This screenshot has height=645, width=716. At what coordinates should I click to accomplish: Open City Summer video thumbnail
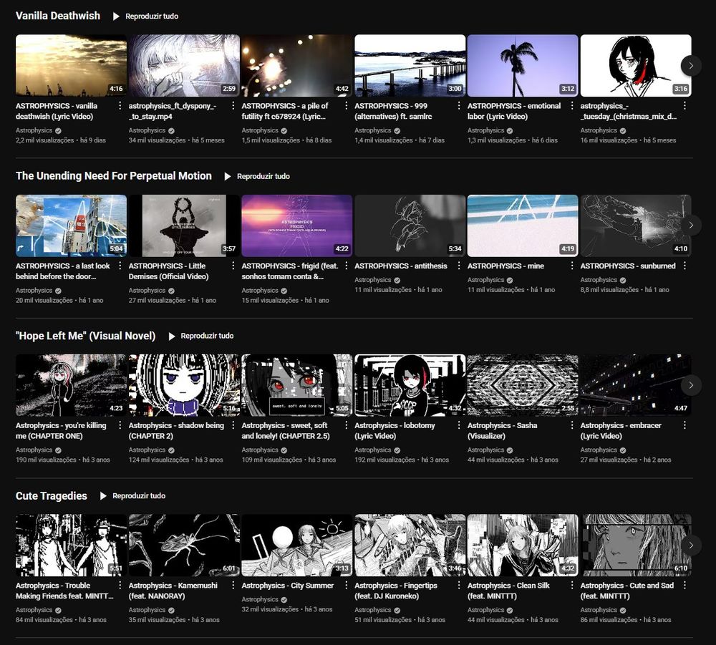pos(297,545)
